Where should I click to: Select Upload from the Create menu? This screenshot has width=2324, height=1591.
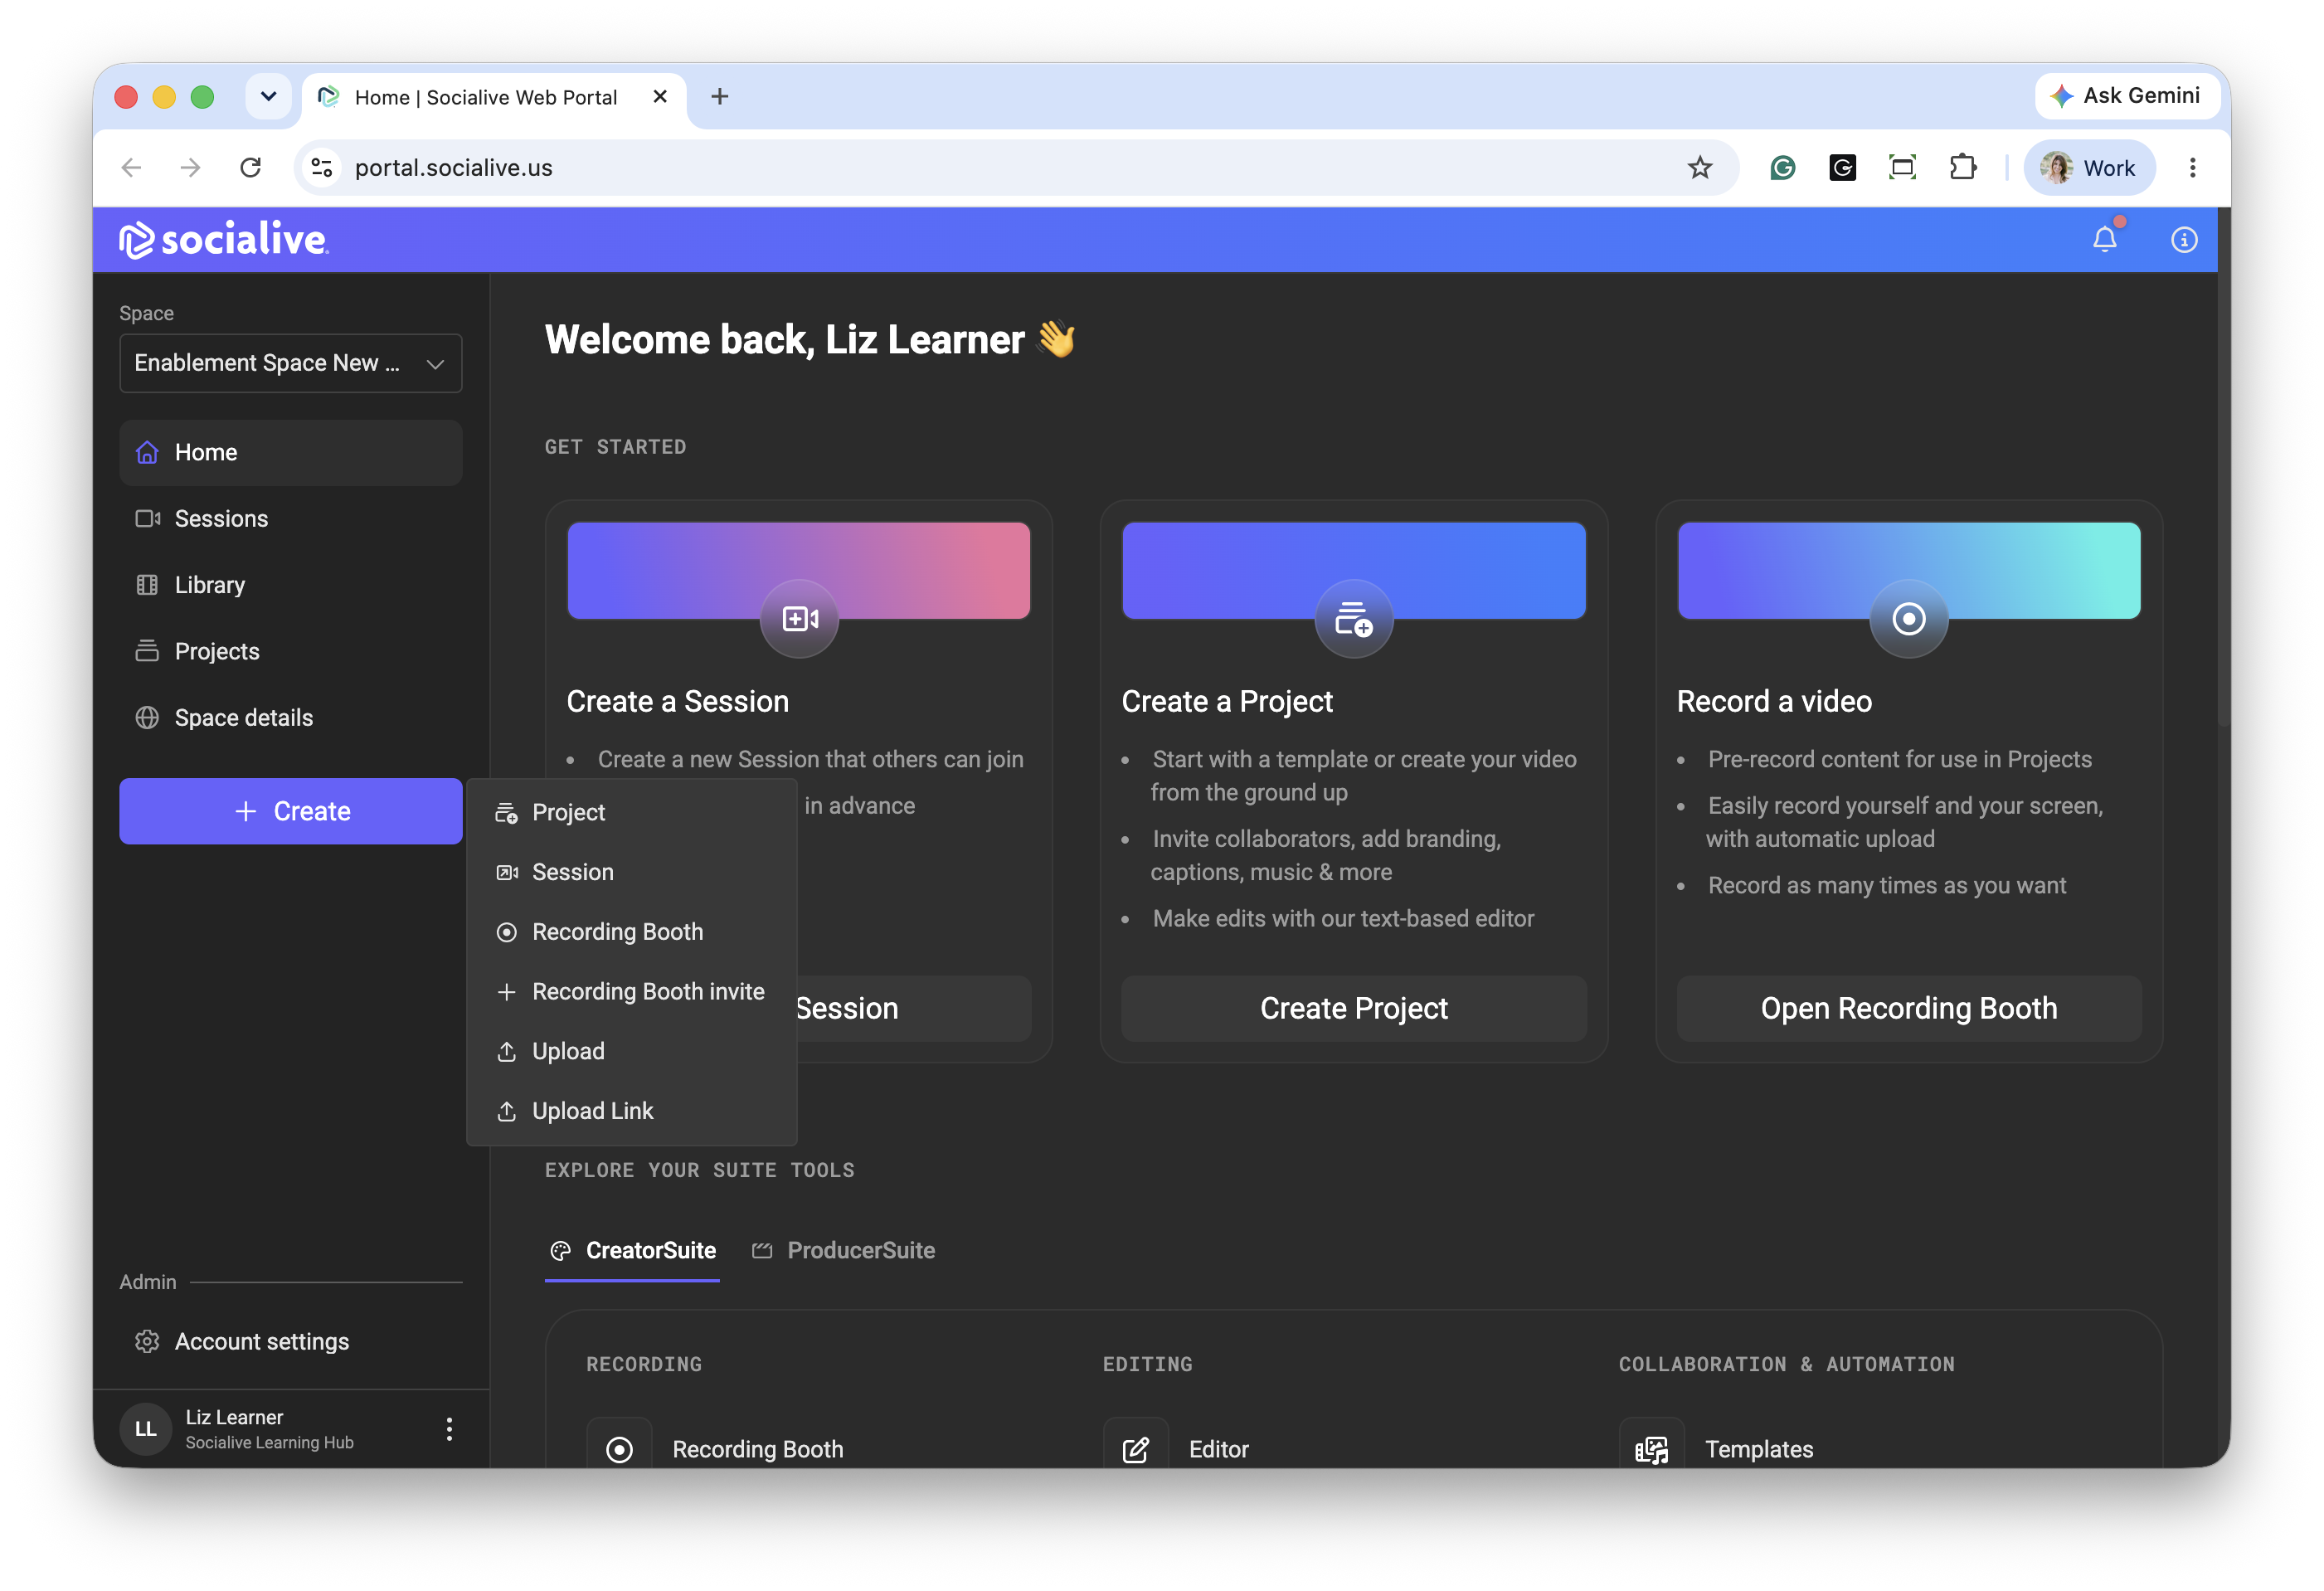pyautogui.click(x=632, y=1051)
